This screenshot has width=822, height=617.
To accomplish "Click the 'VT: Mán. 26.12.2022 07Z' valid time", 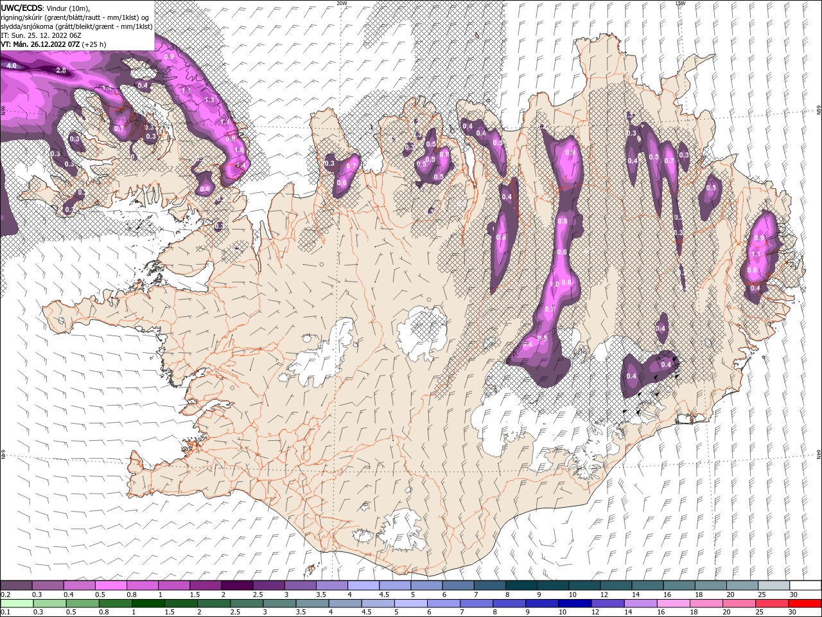I will point(40,44).
